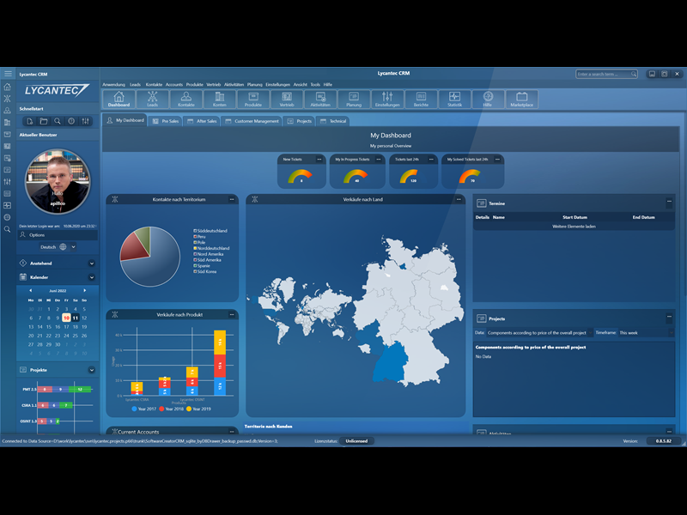Image resolution: width=687 pixels, height=515 pixels.
Task: Click the info icon under Schnellstart
Action: pos(71,121)
